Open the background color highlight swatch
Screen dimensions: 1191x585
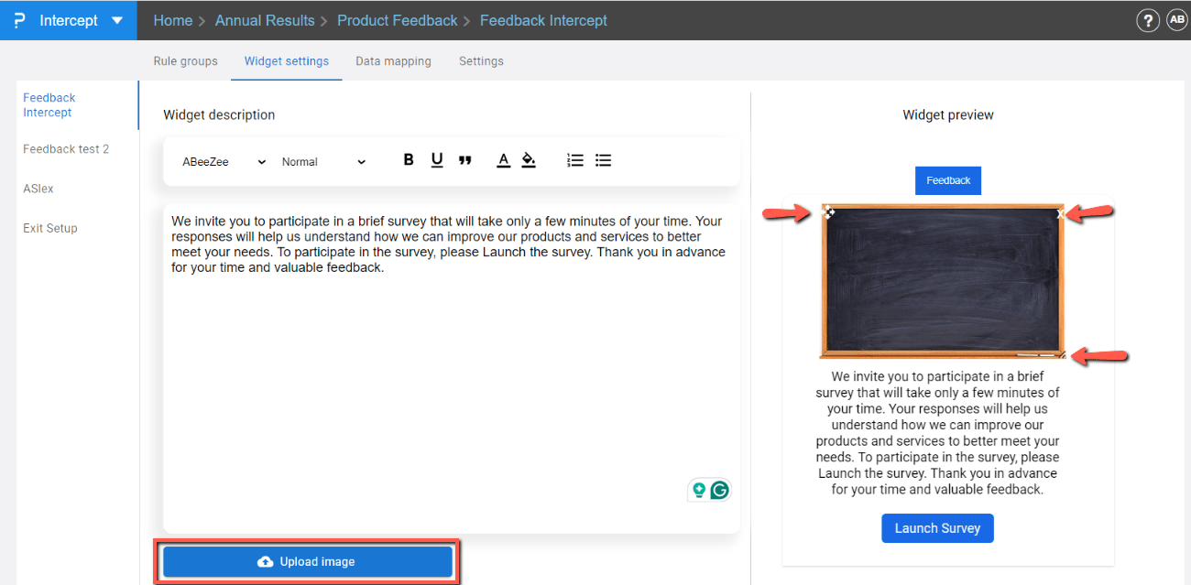(529, 159)
